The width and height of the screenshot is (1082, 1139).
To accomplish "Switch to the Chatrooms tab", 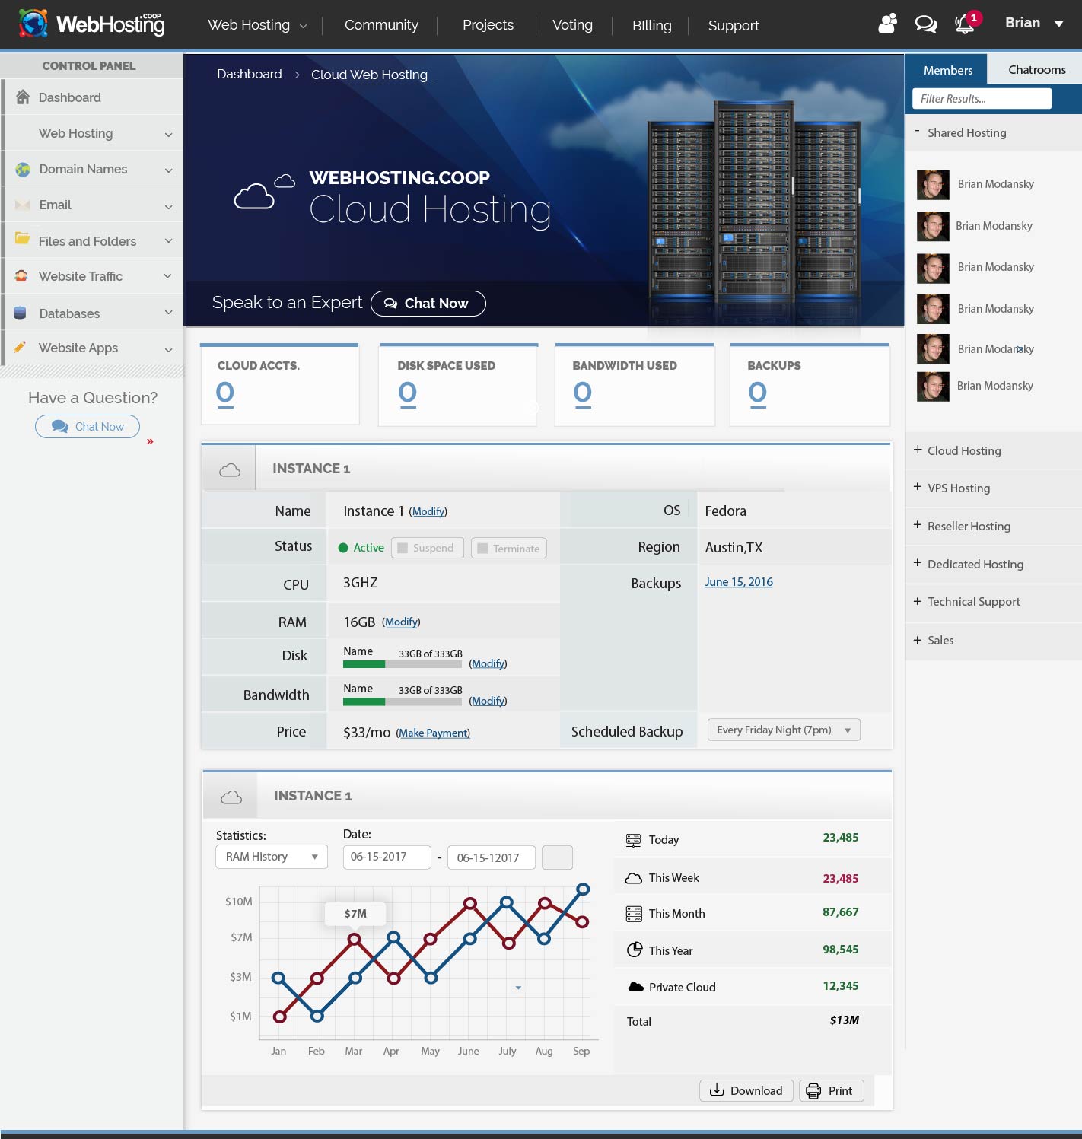I will tap(1036, 69).
